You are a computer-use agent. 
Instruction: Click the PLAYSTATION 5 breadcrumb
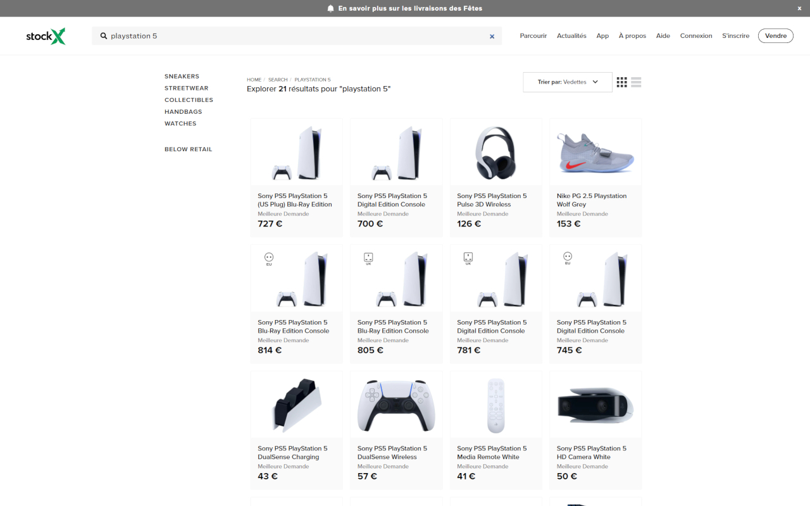click(313, 80)
